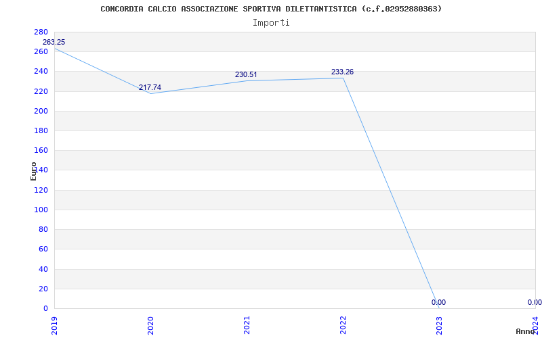Click the 80 y-axis tick label
542x338 pixels.
[x=43, y=229]
